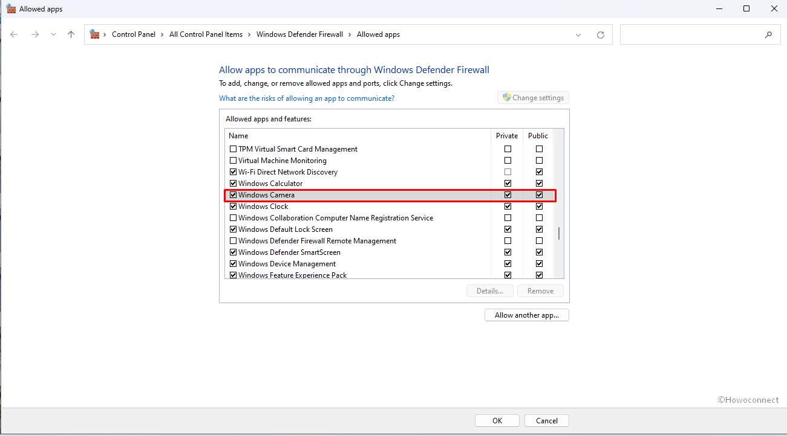The height and width of the screenshot is (436, 787).
Task: Expand address bar previous locations dropdown
Action: [579, 35]
